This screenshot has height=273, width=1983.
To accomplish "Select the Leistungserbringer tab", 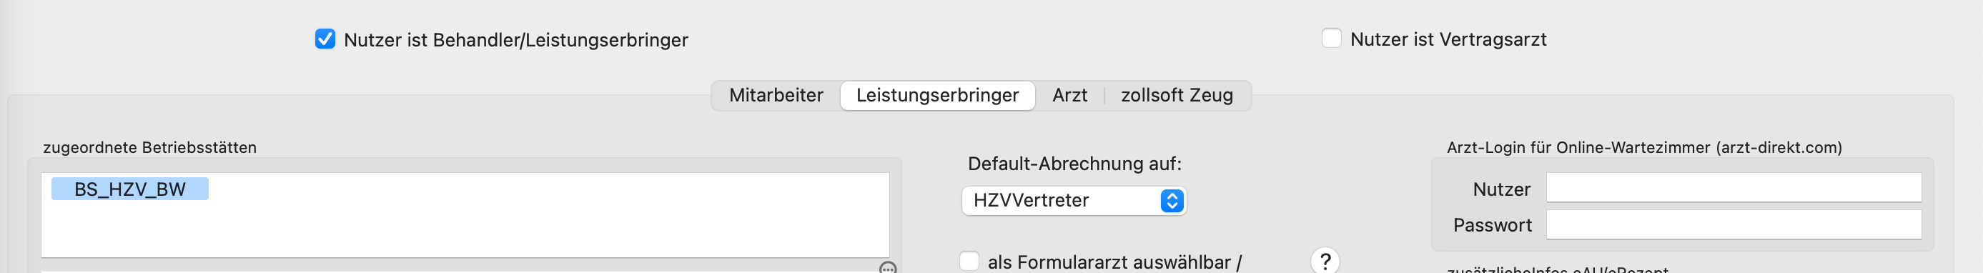I will [937, 95].
